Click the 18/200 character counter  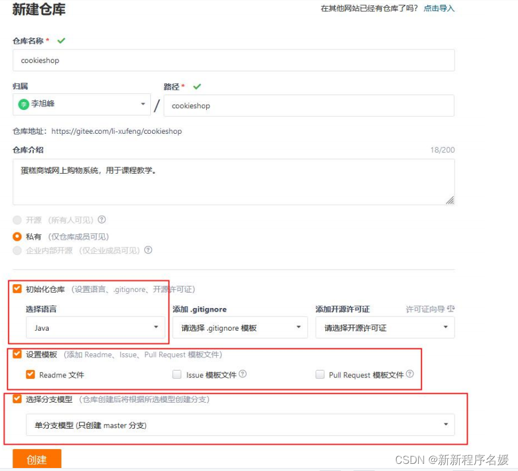[x=443, y=150]
